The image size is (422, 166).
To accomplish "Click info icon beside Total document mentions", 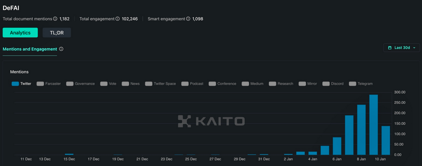I will [55, 19].
